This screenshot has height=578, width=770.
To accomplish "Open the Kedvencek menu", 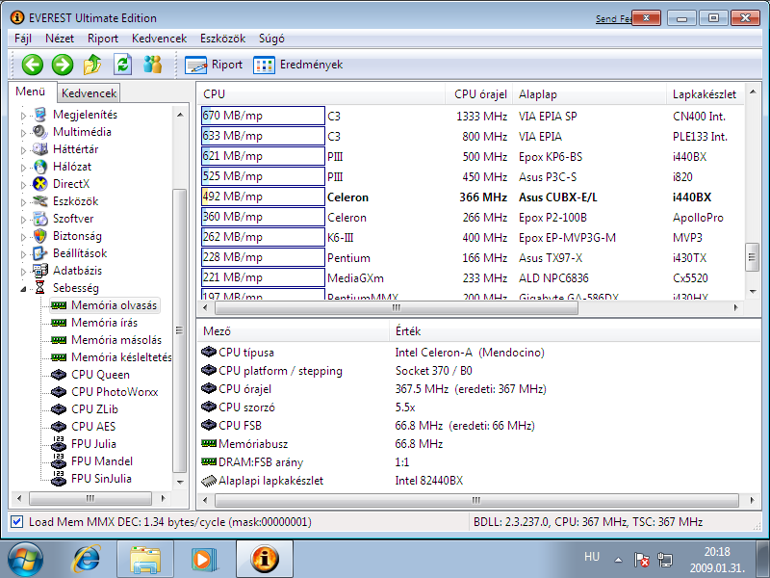I will [x=159, y=39].
